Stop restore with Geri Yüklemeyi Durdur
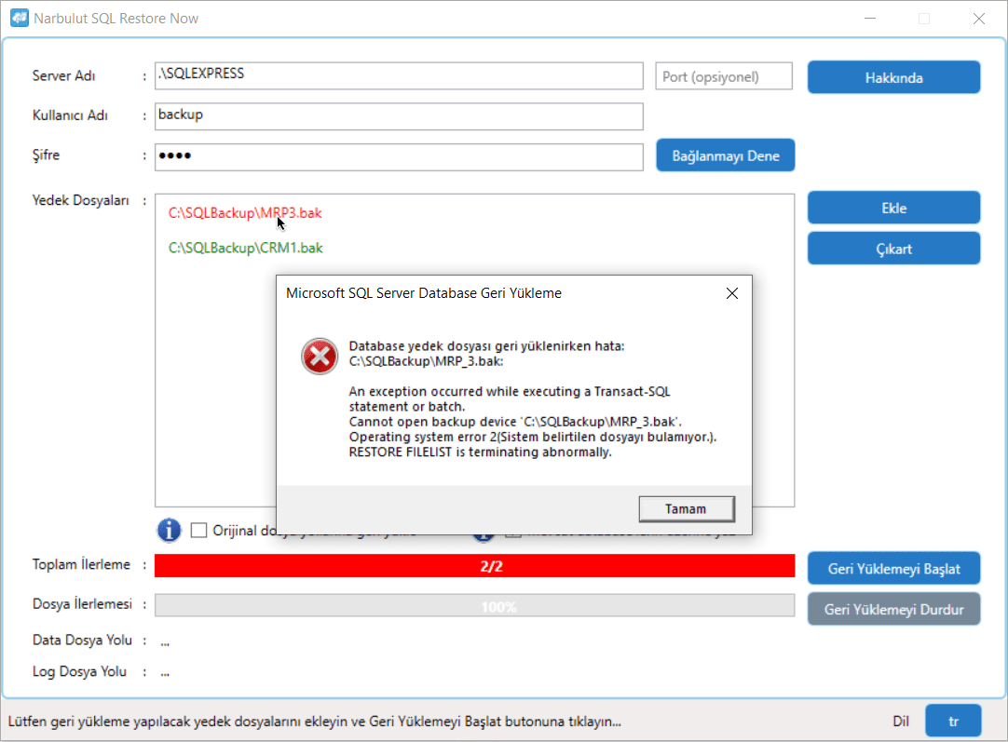The width and height of the screenshot is (1008, 742). 893,609
